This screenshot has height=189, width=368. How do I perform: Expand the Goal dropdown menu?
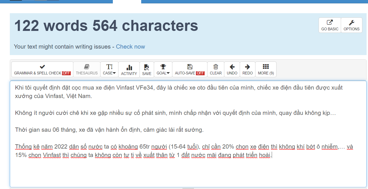163,69
